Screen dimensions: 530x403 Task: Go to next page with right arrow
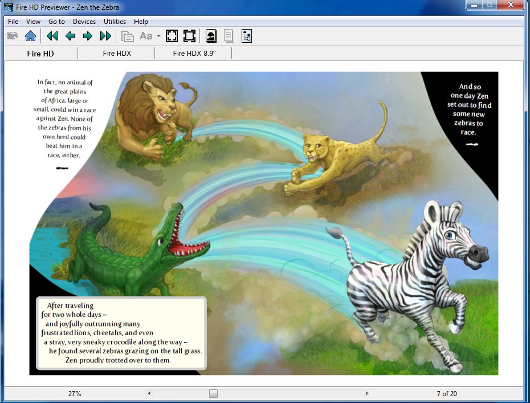coord(88,36)
